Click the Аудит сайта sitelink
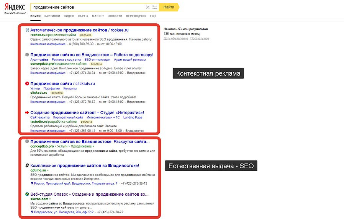 39,60
